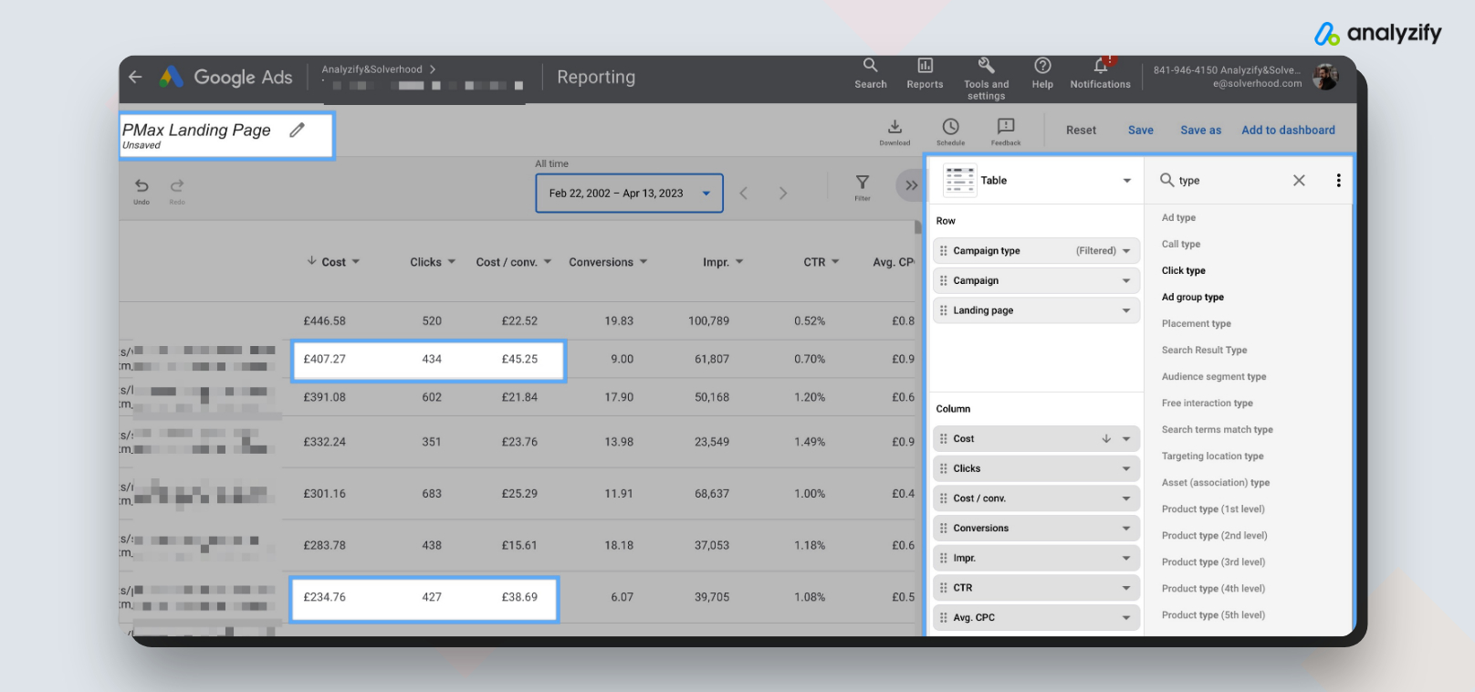The height and width of the screenshot is (692, 1475).
Task: Select Placement type from the list
Action: [1196, 324]
